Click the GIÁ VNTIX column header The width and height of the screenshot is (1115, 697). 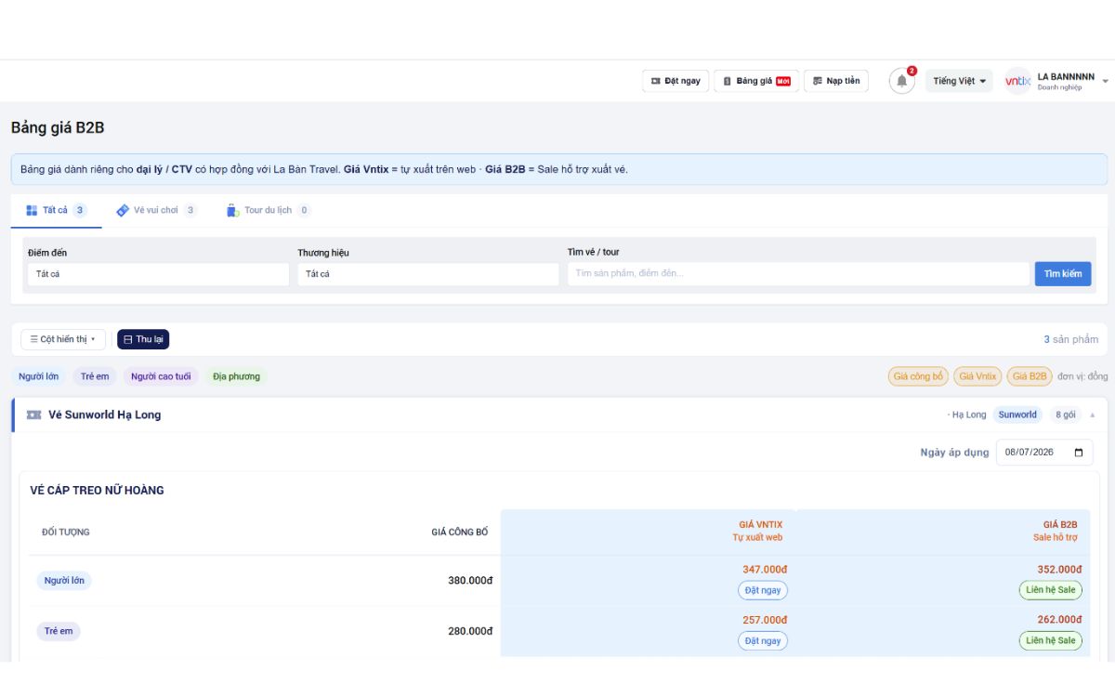pos(760,524)
